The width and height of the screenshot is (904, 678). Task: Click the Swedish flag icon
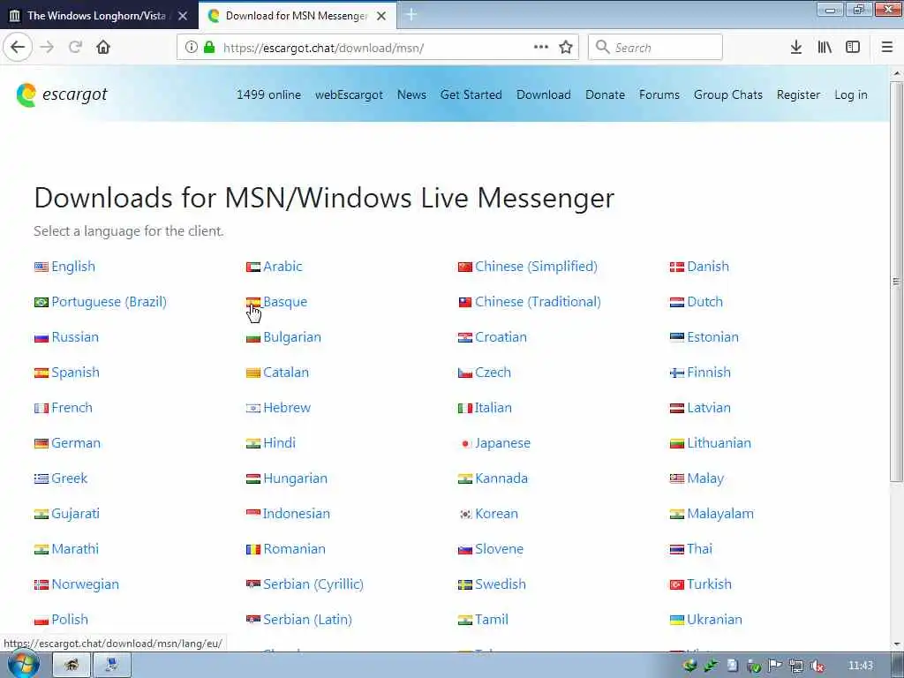tap(464, 584)
